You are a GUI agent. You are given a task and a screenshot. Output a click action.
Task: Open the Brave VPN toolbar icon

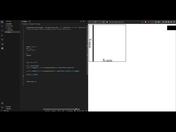[x=171, y=22]
